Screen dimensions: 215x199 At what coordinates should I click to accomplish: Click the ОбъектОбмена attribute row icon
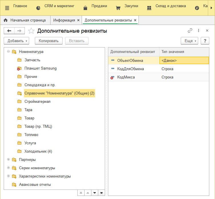coord(113,60)
